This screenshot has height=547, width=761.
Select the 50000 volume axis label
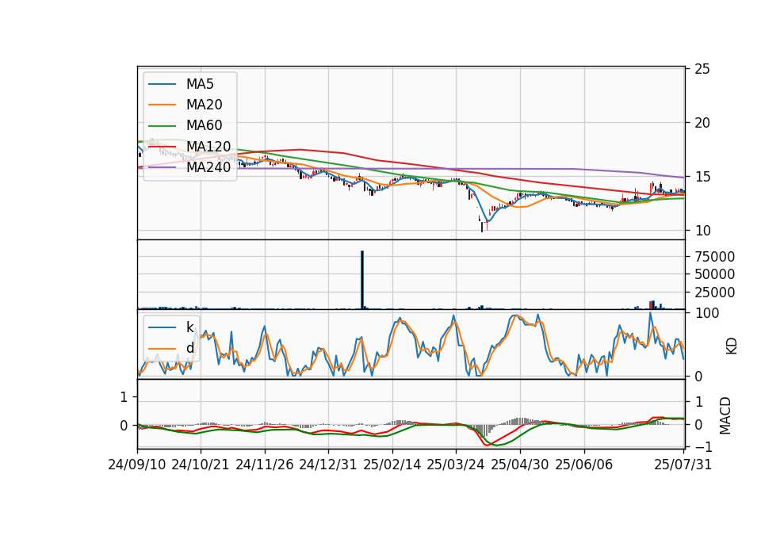[714, 274]
